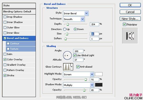Click the layer style preview thumbnail

(130, 36)
